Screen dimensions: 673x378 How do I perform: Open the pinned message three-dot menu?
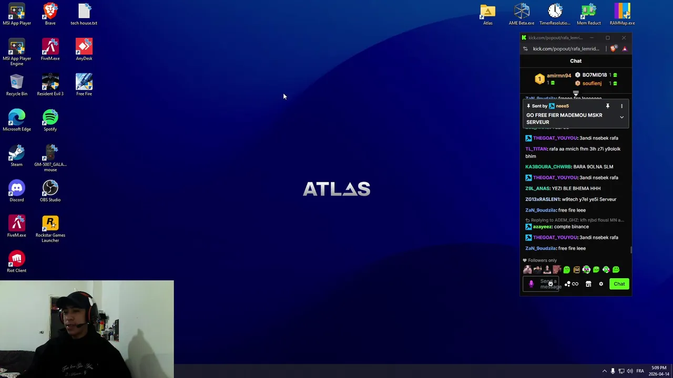(621, 106)
